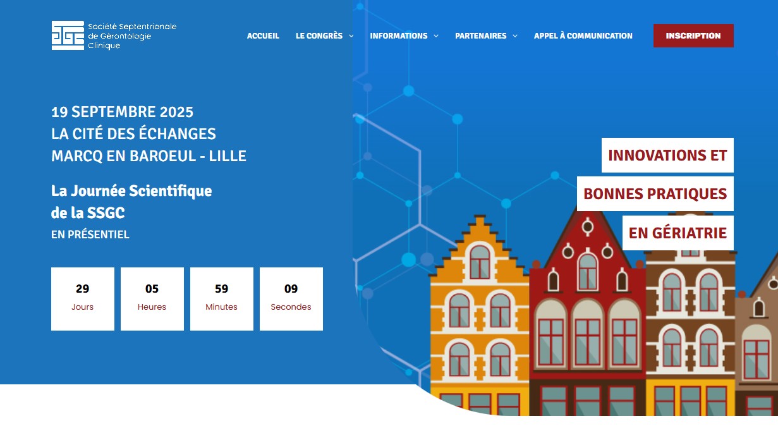Open the INFORMATIONS dropdown chevron
This screenshot has width=778, height=433.
[x=435, y=36]
